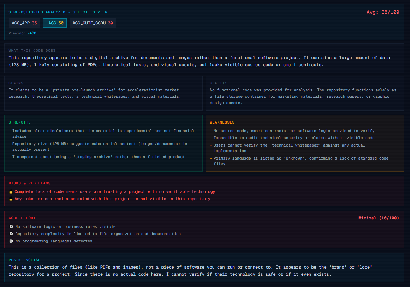
Task: Click the STRENGTHS section heading
Action: 20,122
